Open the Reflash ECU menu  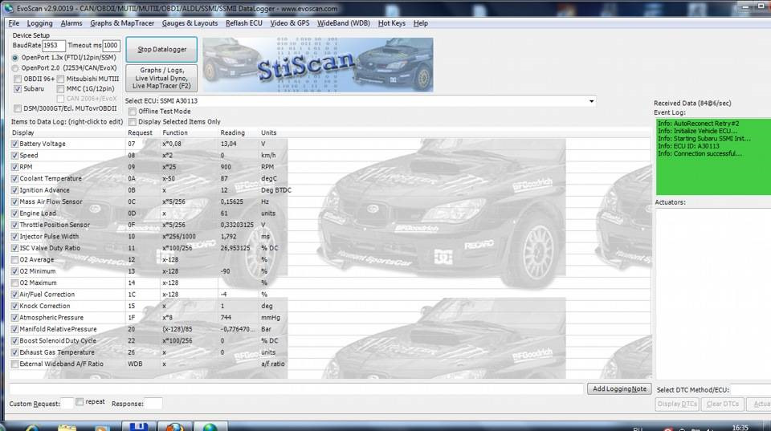coord(243,23)
